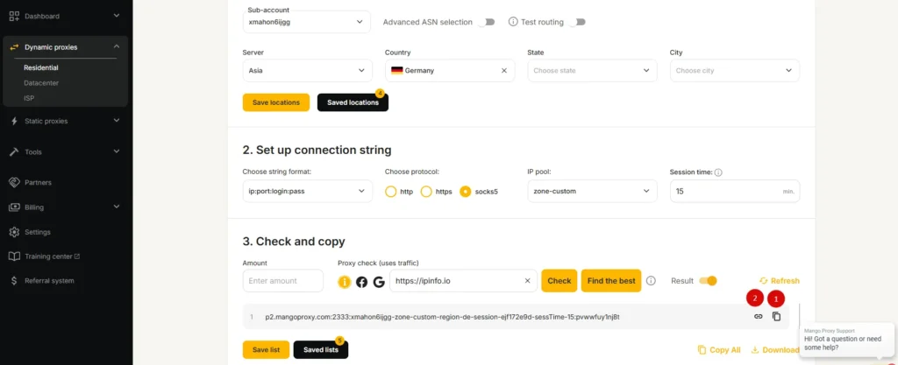Image resolution: width=898 pixels, height=365 pixels.
Task: Click the Amount input field
Action: (283, 280)
